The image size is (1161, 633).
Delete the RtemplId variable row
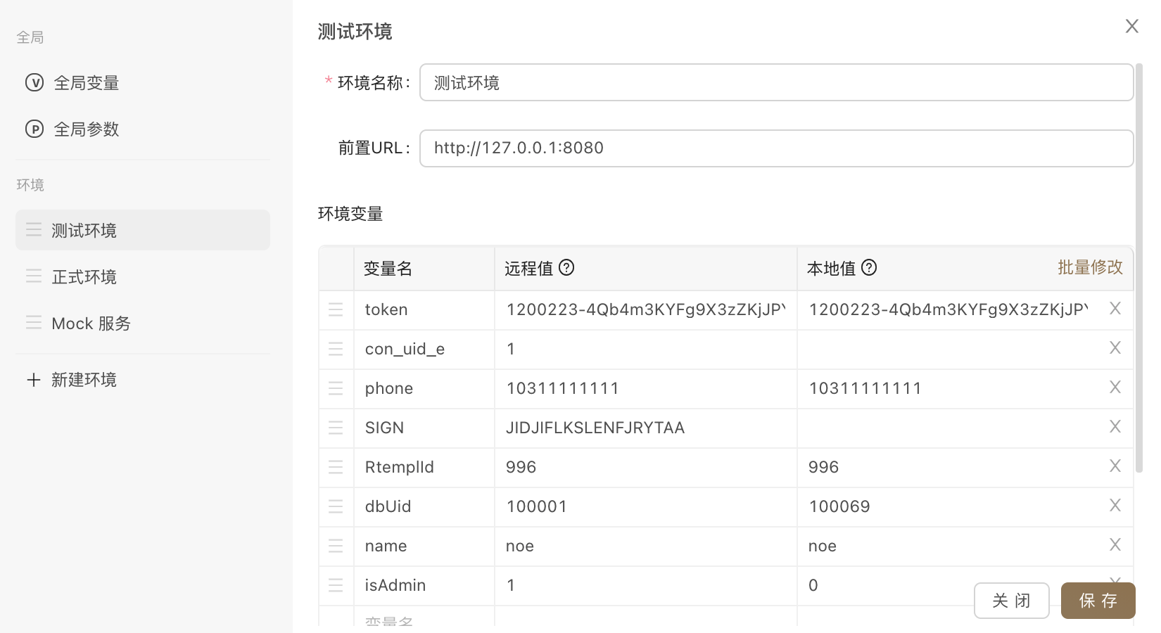pos(1115,466)
